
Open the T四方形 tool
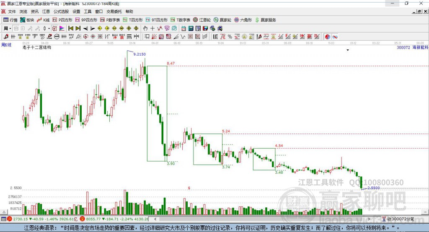point(133,20)
